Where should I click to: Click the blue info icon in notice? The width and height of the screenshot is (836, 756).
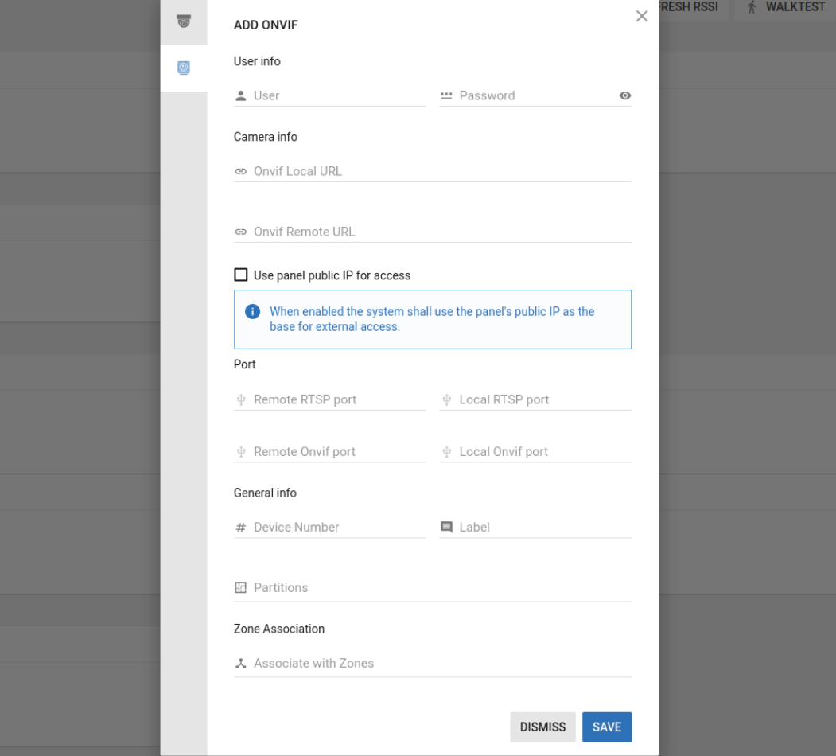tap(253, 312)
